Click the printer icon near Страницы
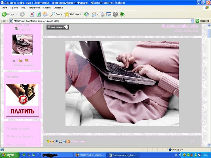The height and width of the screenshot is (158, 211). point(61,141)
